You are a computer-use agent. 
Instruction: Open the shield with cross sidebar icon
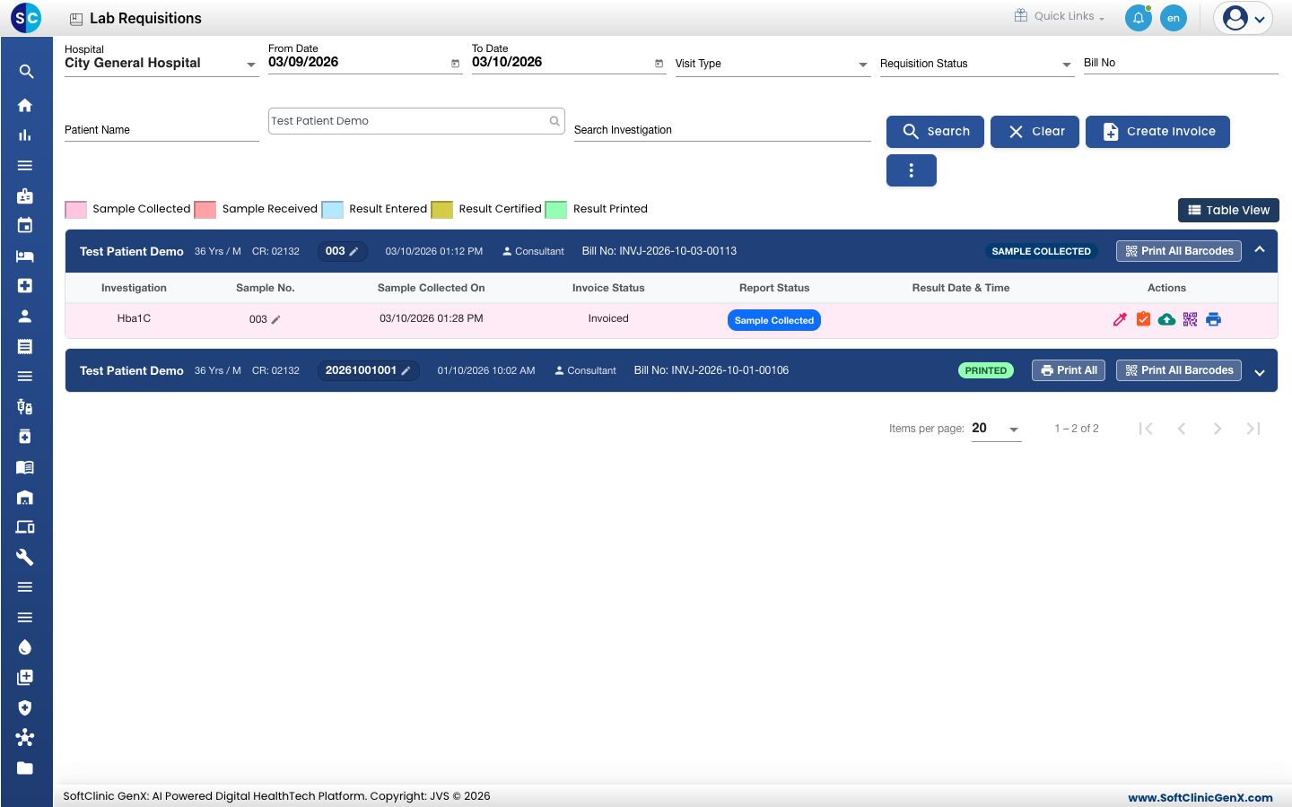25,707
